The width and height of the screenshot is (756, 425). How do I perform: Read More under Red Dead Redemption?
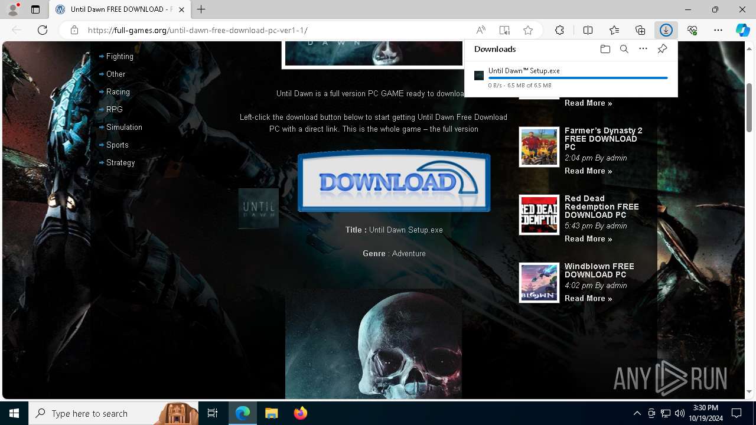tap(588, 239)
